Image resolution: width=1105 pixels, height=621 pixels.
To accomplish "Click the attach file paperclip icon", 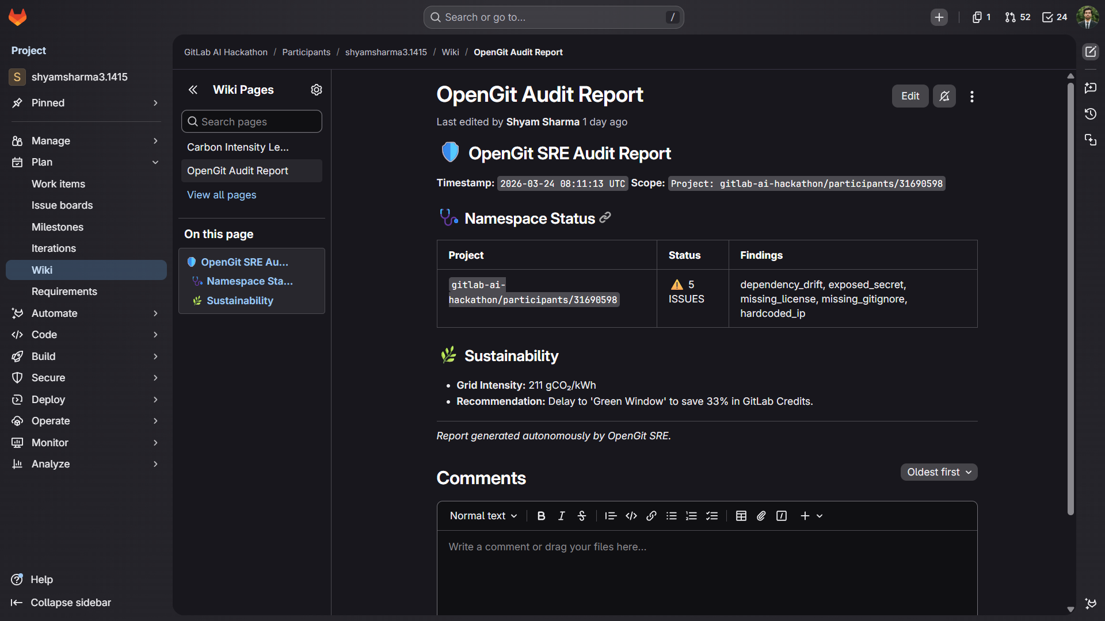I will pos(761,516).
